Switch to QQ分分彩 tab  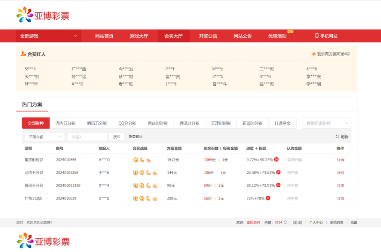tap(127, 123)
